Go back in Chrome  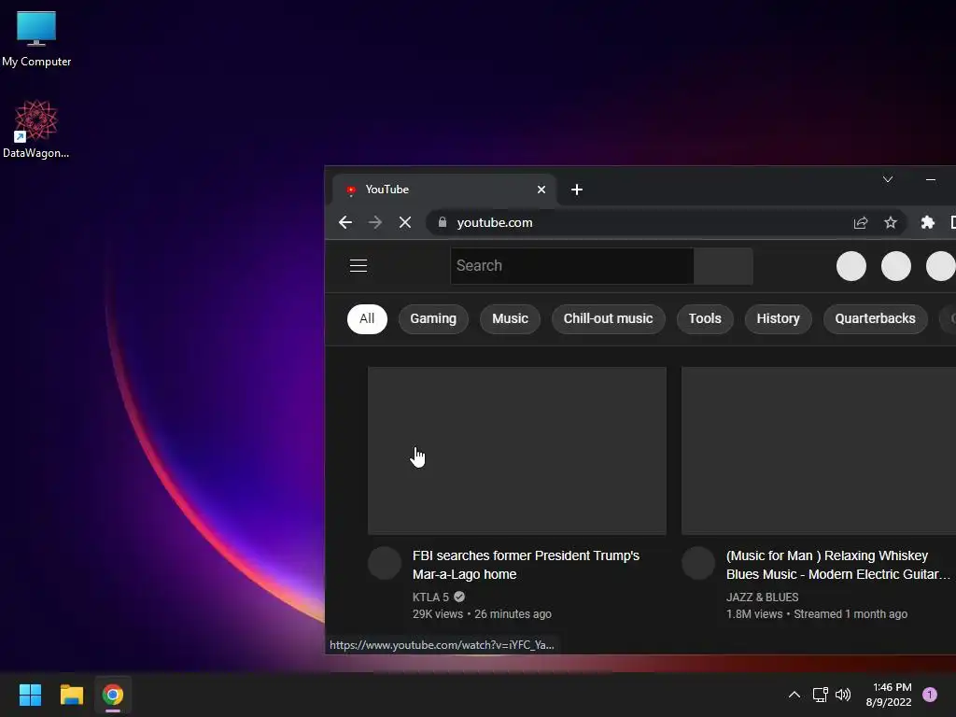click(345, 222)
